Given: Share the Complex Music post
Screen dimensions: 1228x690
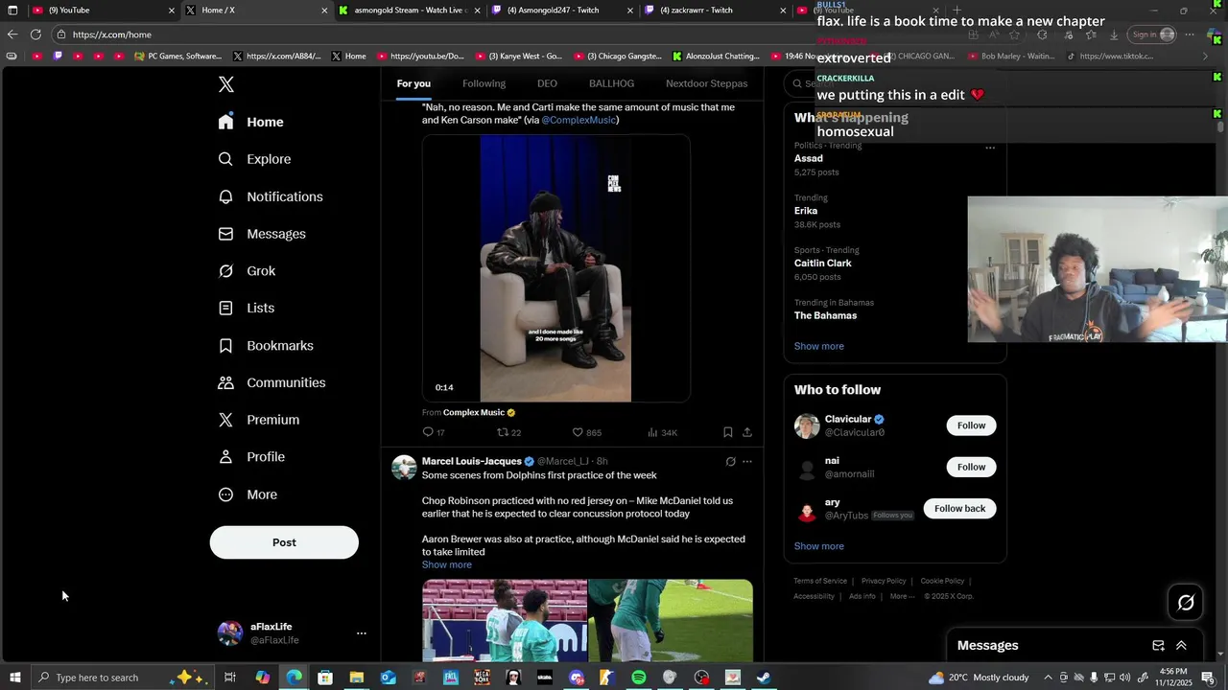Looking at the screenshot, I should [x=747, y=432].
